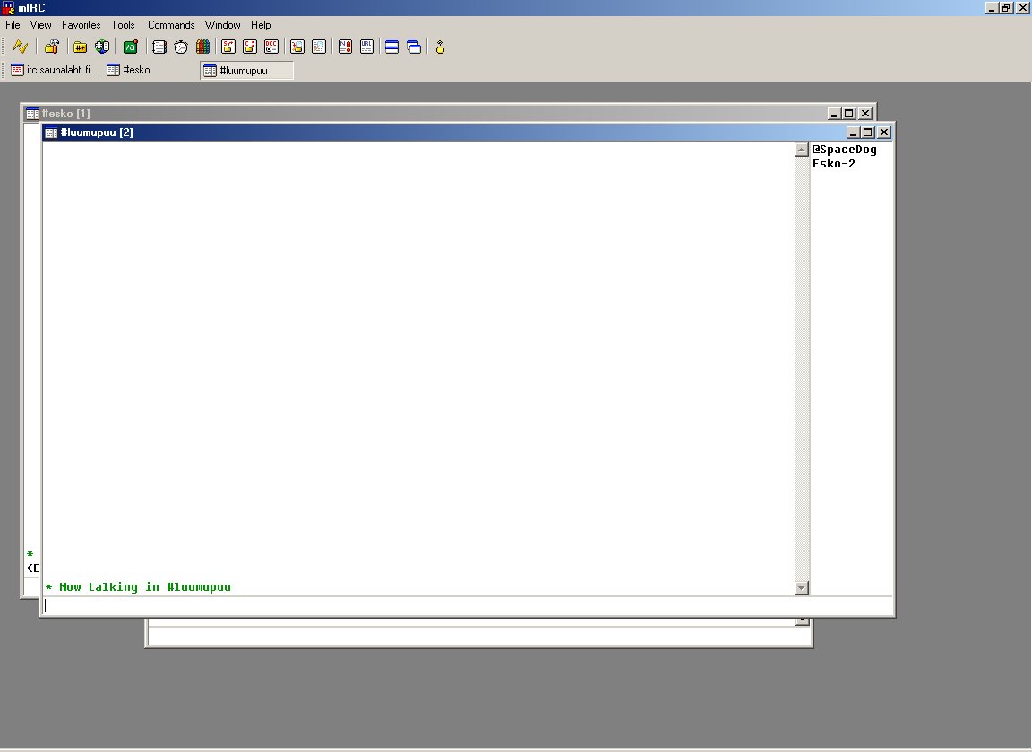The width and height of the screenshot is (1032, 752).
Task: Switch to #esko switchbar button
Action: [150, 70]
